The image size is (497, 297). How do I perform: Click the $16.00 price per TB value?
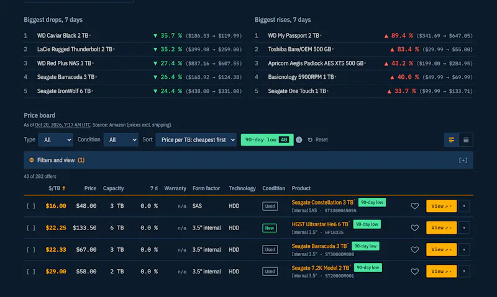[56, 206]
